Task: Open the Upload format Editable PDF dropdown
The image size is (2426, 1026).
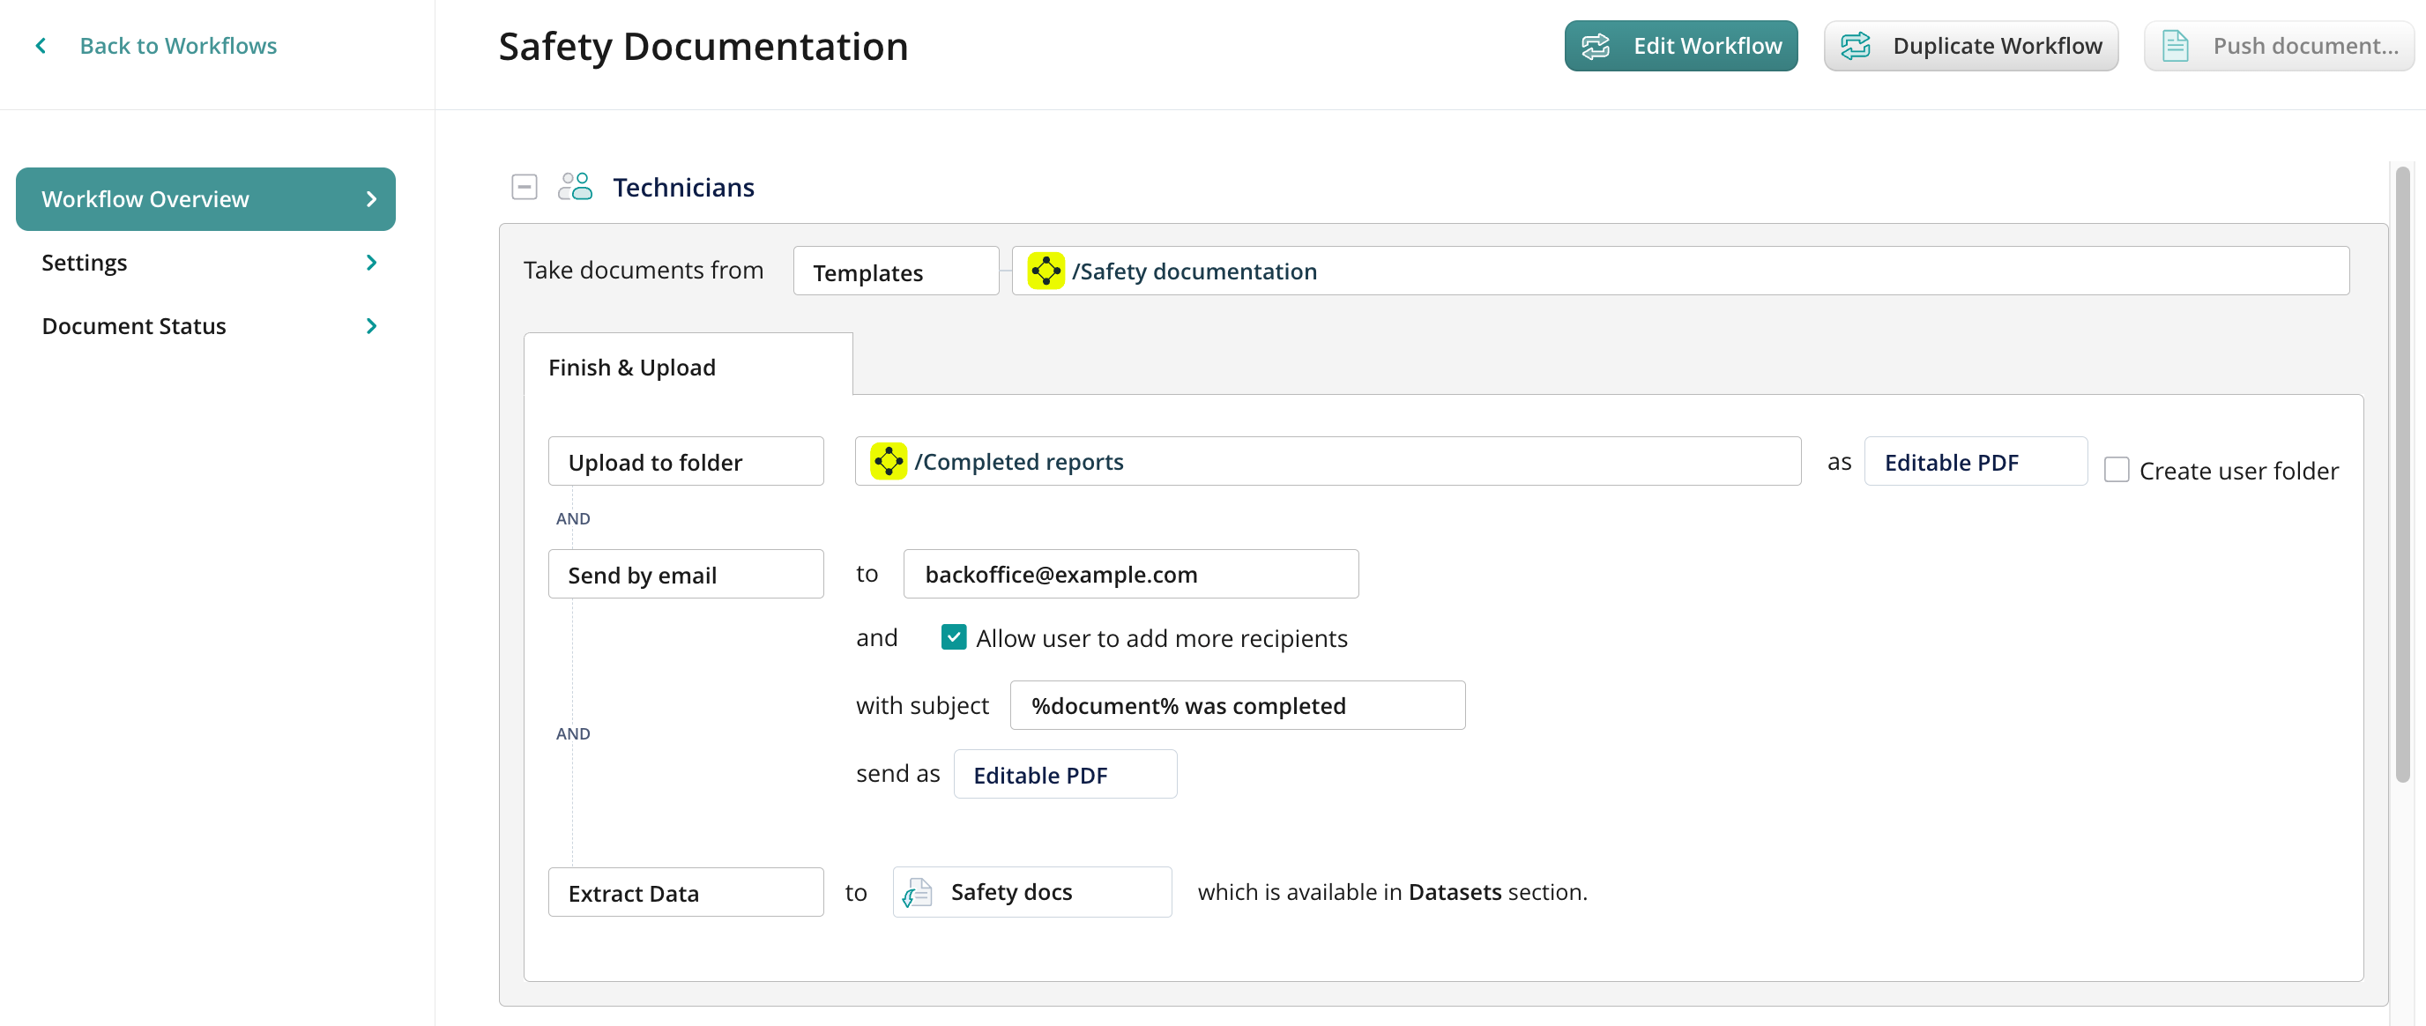Action: [1975, 461]
